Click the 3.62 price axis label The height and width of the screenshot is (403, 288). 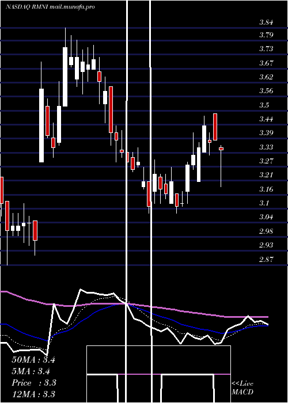[x=266, y=77]
